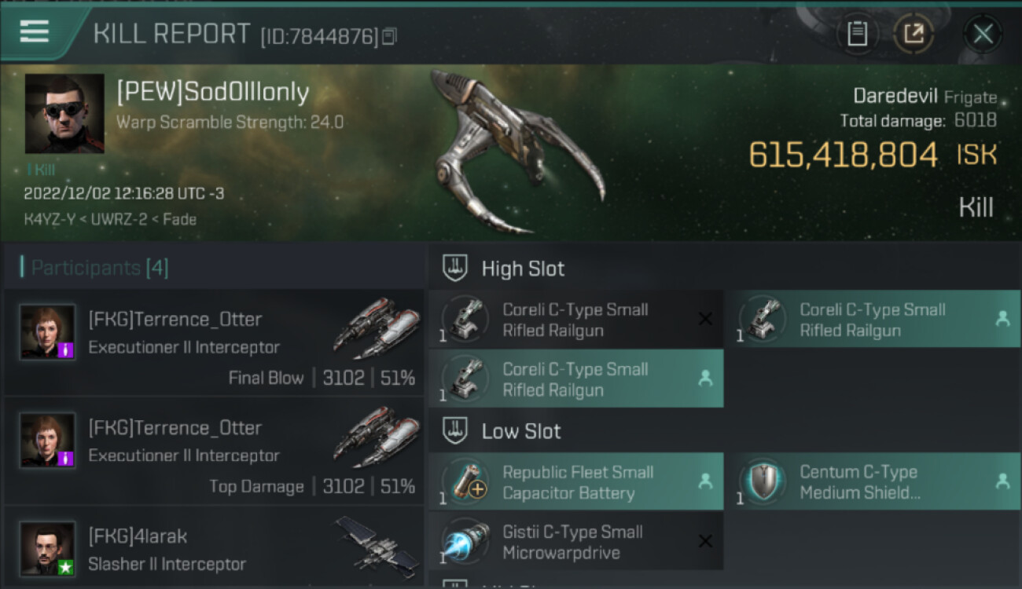Select the Republic Fleet Small Capacitor Battery

pyautogui.click(x=576, y=482)
